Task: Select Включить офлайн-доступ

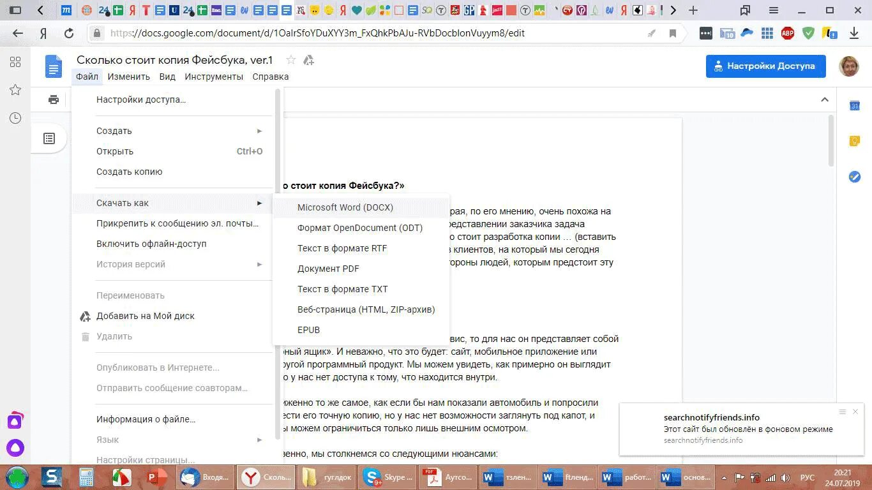Action: [x=173, y=244]
